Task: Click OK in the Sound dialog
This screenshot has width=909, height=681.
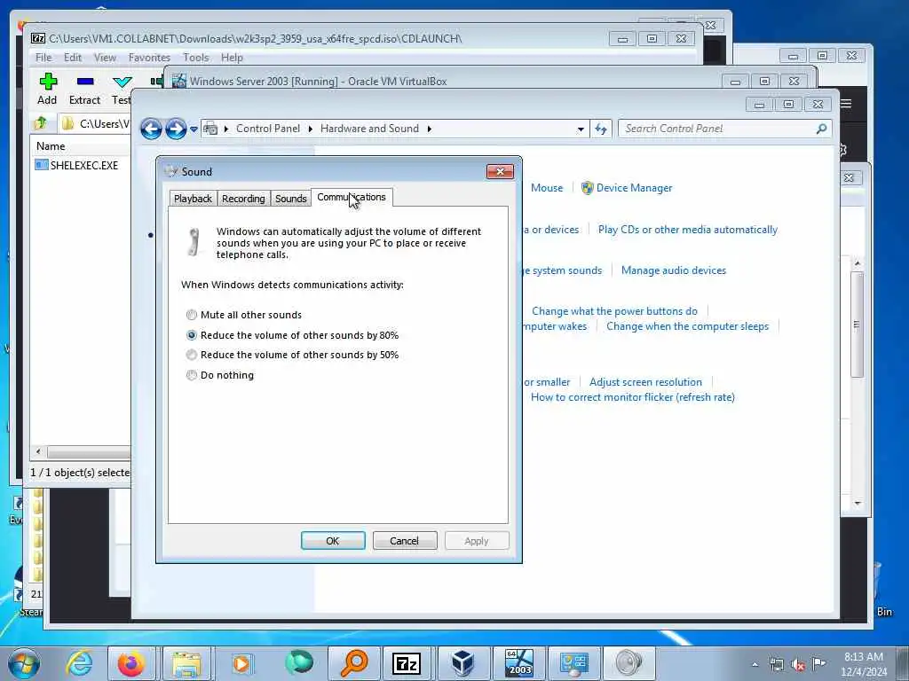Action: pyautogui.click(x=333, y=540)
